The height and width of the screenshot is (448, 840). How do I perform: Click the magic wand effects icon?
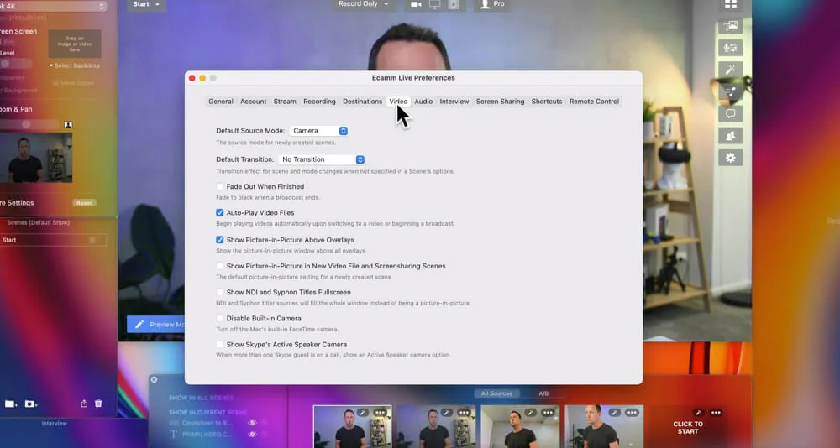click(x=730, y=70)
